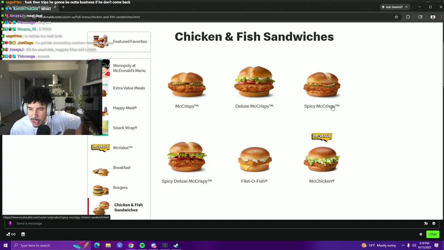Open chat settings gear icon
The height and width of the screenshot is (250, 444).
tap(421, 234)
